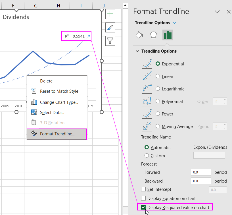Select the Custom trendline name option
Viewport: 232px width, 215px height.
tap(147, 156)
